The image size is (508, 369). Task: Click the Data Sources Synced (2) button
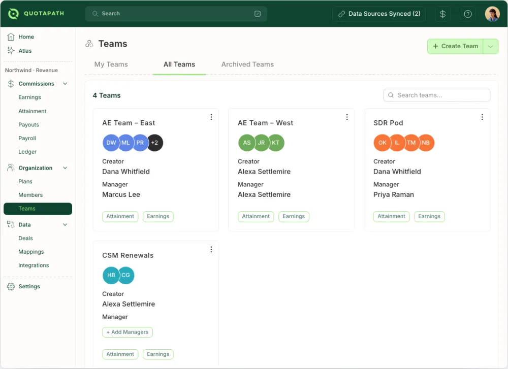pos(379,14)
